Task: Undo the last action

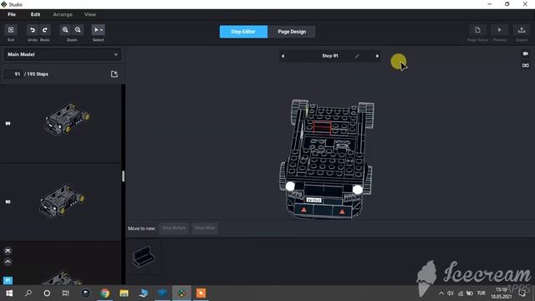Action: (x=33, y=30)
